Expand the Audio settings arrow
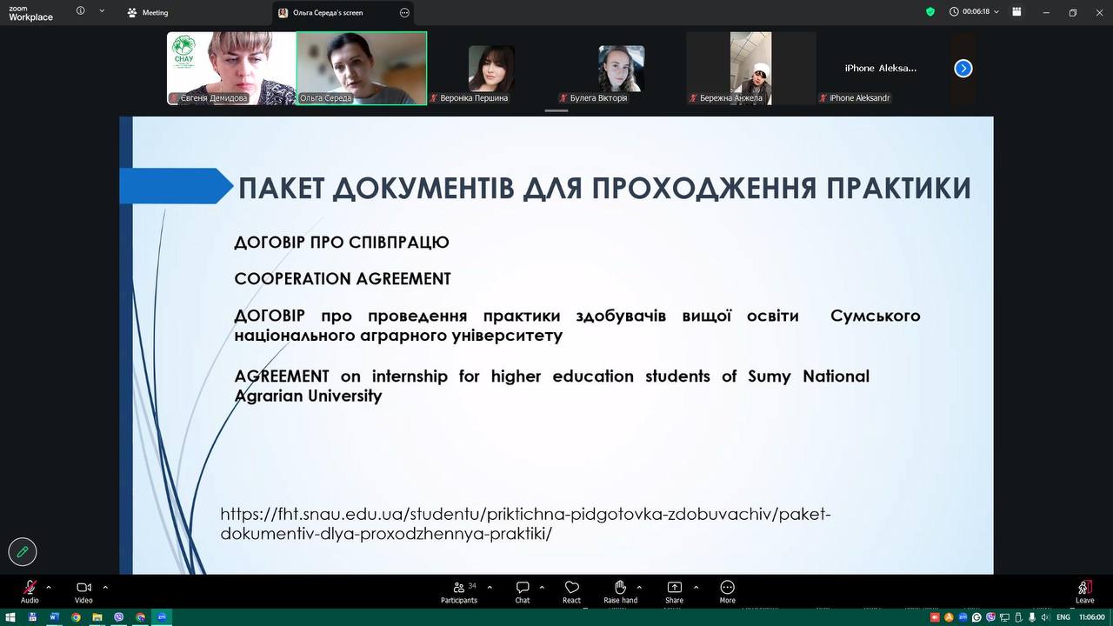Image resolution: width=1113 pixels, height=626 pixels. click(x=49, y=587)
